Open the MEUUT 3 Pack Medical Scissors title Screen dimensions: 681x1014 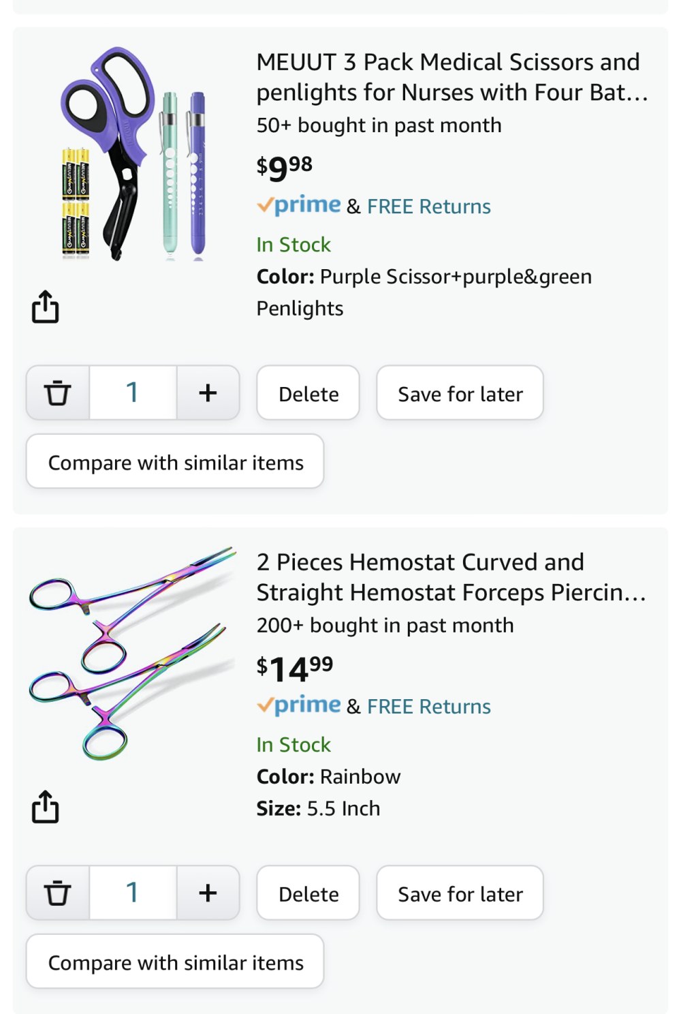(x=452, y=77)
